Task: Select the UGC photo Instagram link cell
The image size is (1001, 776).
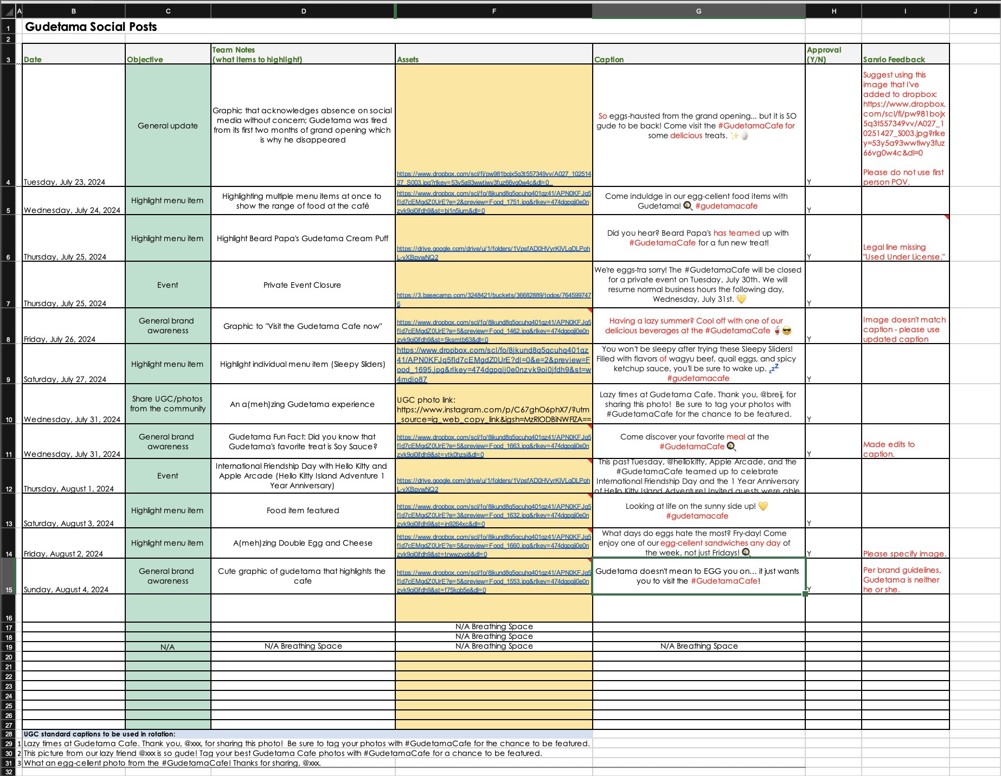Action: [x=494, y=404]
